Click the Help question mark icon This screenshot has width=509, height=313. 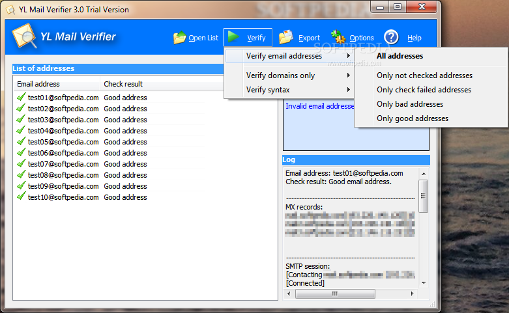coord(391,37)
